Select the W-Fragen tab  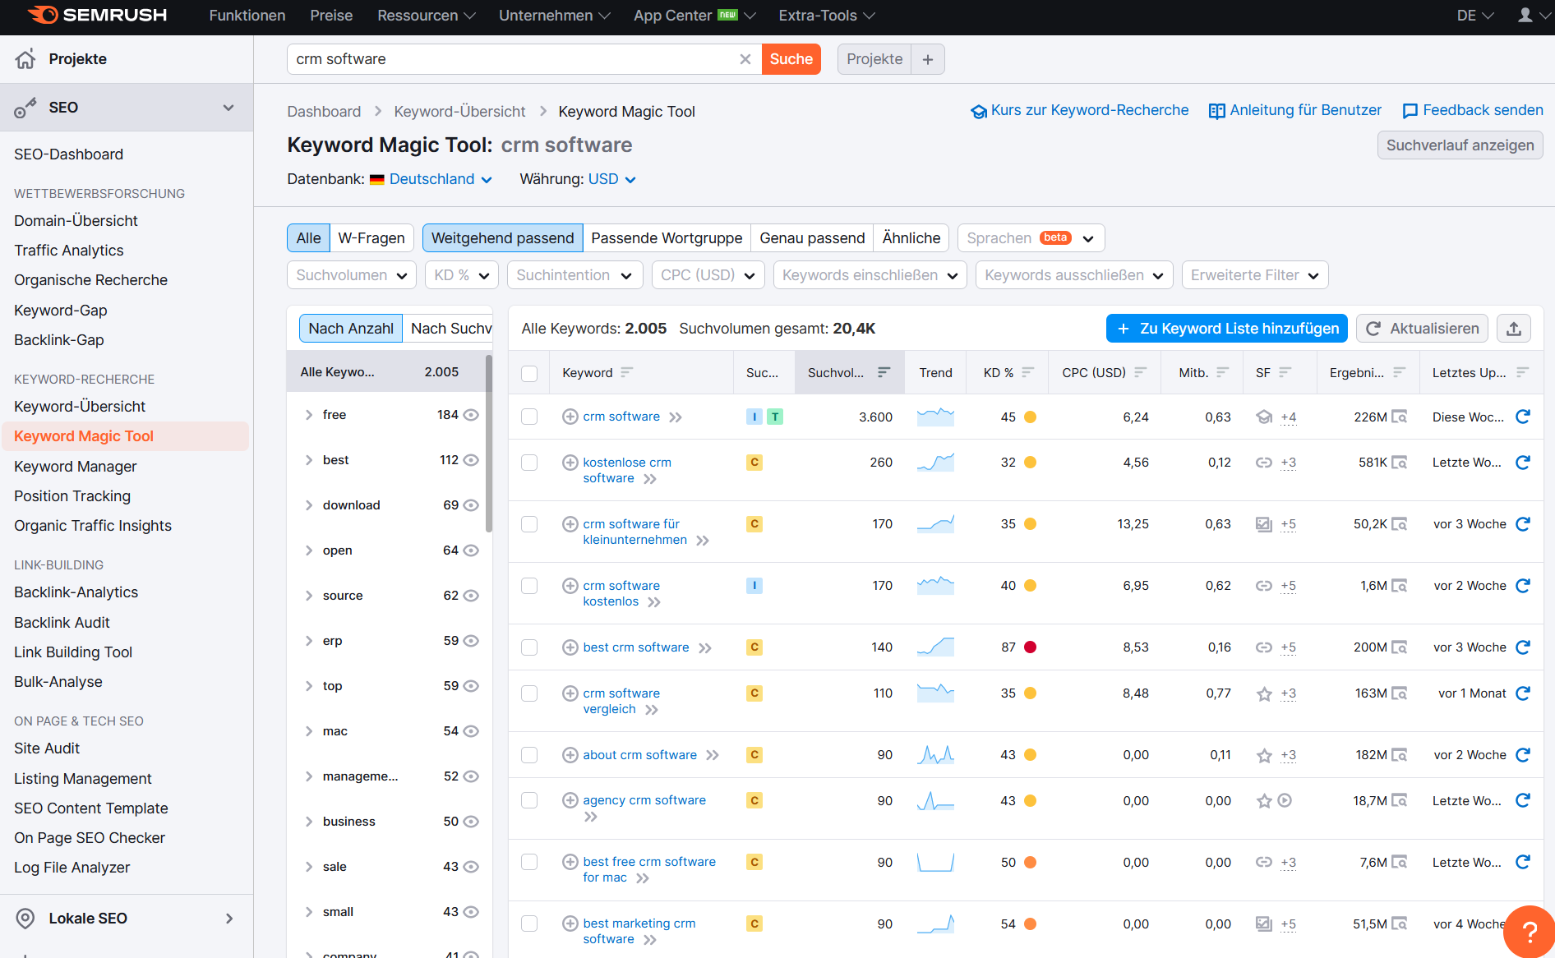(x=371, y=238)
